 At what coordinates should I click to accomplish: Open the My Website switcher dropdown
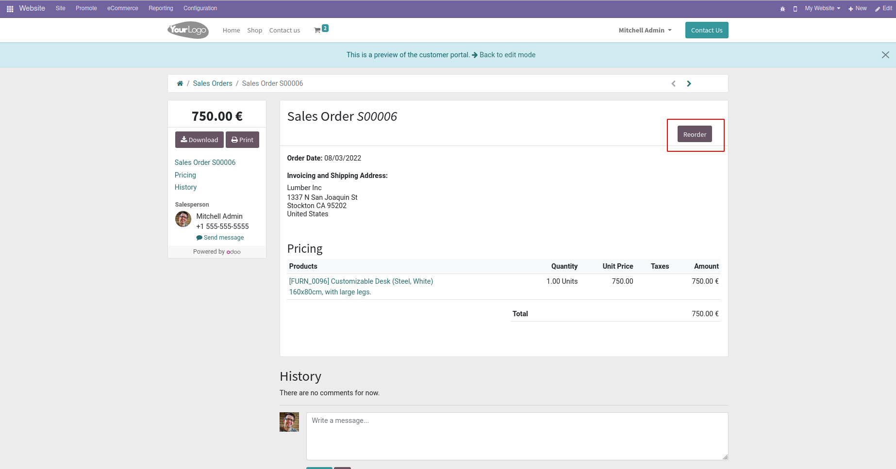click(x=822, y=8)
